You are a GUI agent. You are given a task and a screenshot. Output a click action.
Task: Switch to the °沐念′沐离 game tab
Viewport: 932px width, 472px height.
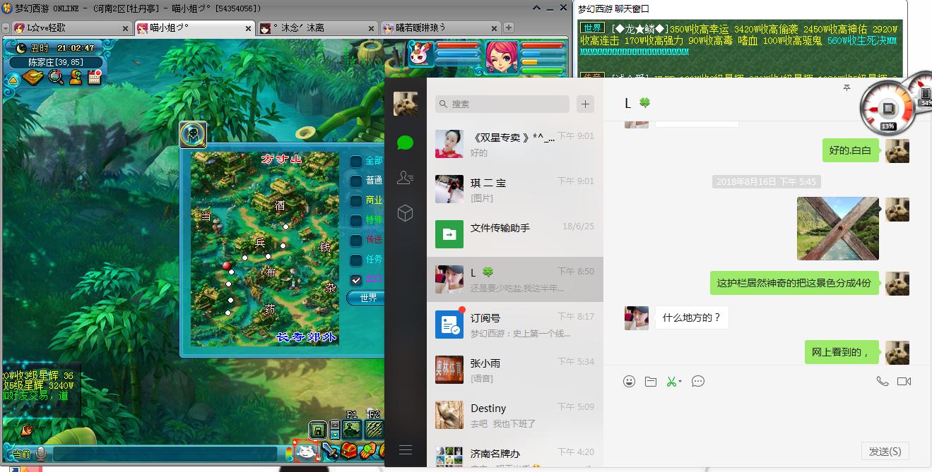tap(318, 28)
